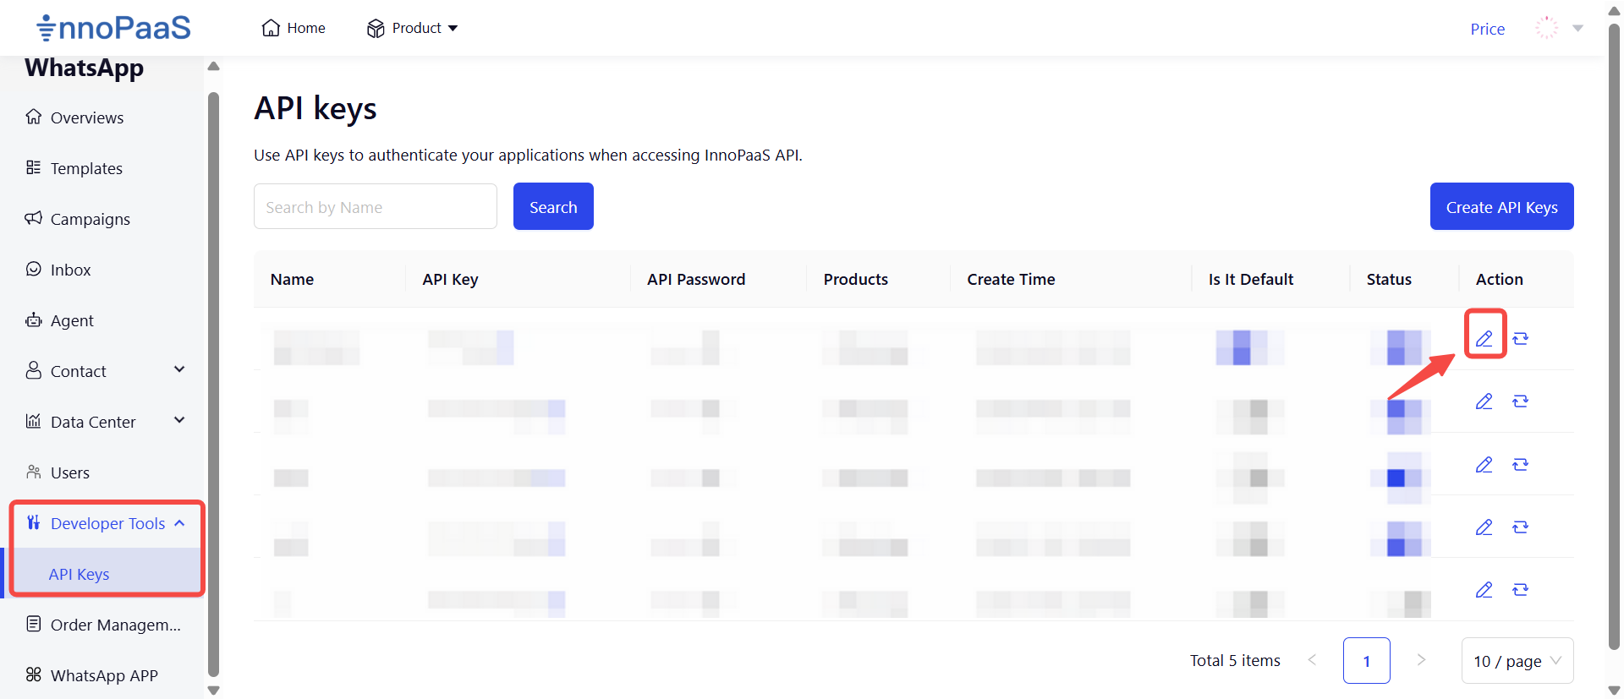This screenshot has height=699, width=1624.
Task: Click the Name column header
Action: tap(292, 279)
